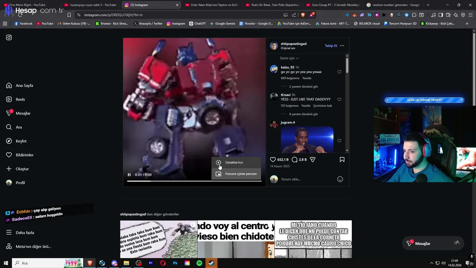Like tf.navi's comment

point(339,99)
